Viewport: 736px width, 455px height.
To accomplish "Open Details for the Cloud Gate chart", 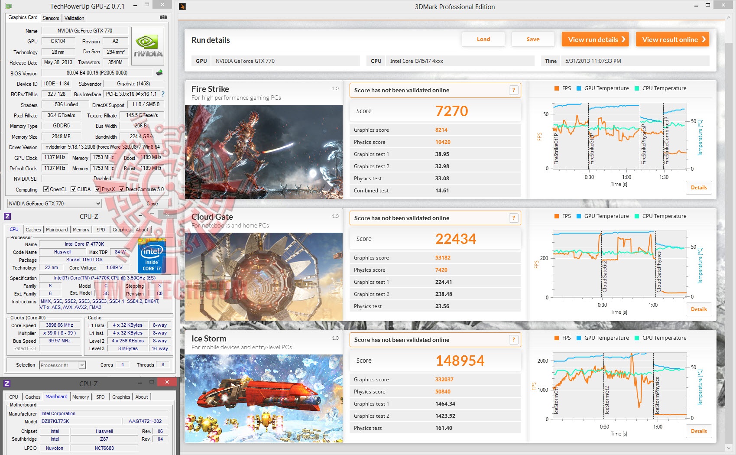I will click(699, 309).
